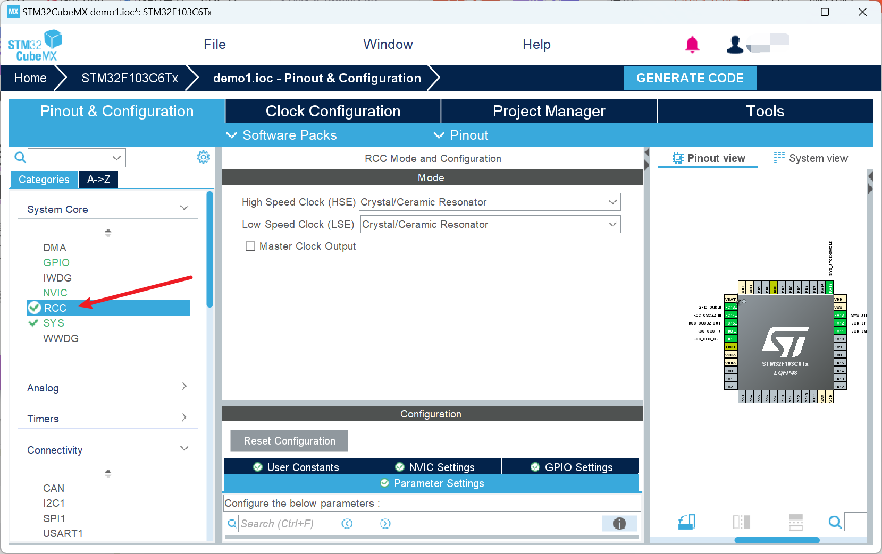Select USART1 in Connectivity list

(x=63, y=533)
